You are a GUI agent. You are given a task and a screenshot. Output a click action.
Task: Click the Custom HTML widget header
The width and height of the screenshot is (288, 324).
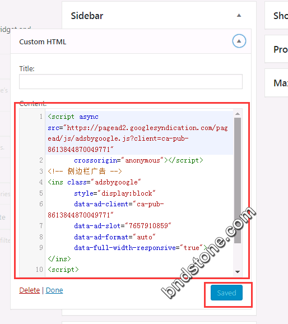click(x=131, y=41)
